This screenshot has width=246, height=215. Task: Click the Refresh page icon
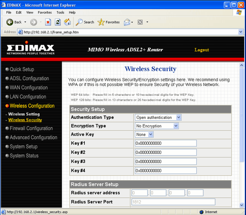(x=58, y=22)
